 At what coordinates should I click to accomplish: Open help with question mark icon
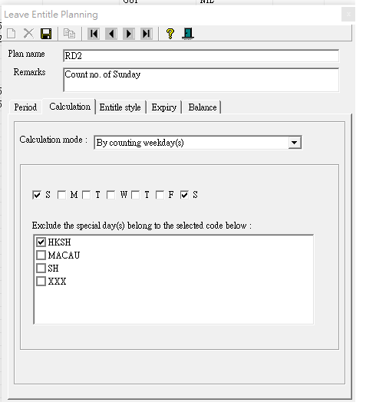tap(170, 34)
